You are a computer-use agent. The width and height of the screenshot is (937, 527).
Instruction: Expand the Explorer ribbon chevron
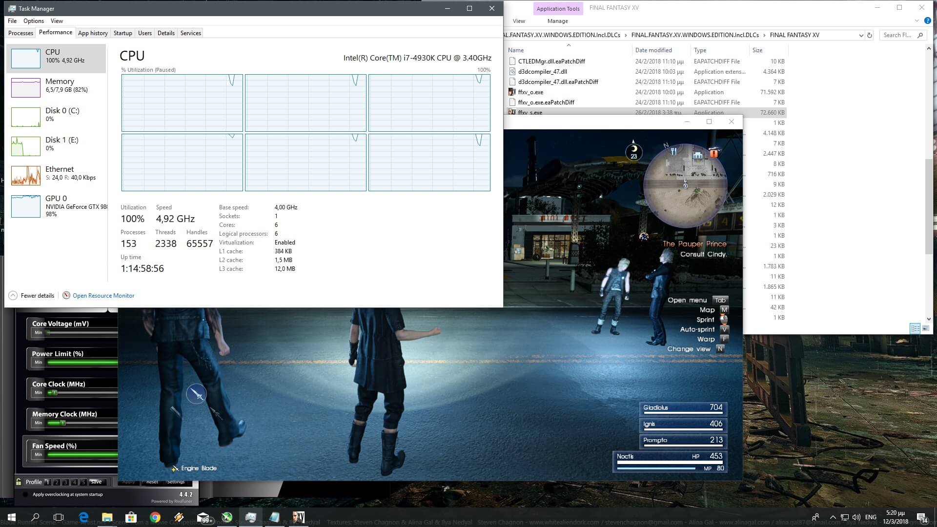coord(917,21)
